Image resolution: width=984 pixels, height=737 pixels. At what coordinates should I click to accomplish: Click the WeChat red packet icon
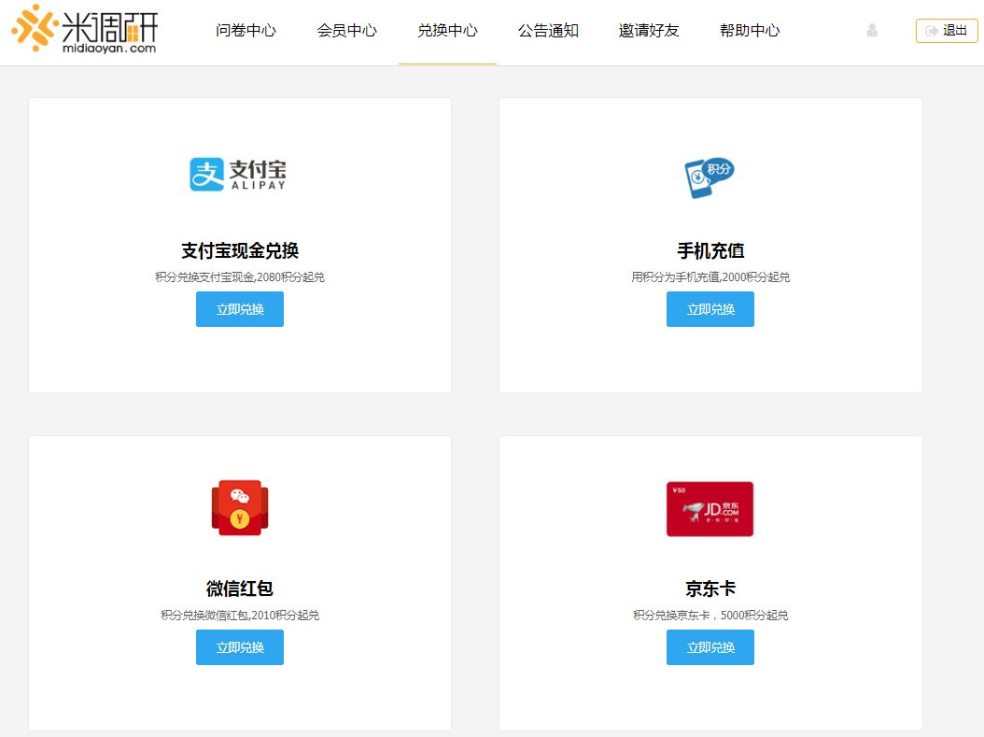(240, 508)
